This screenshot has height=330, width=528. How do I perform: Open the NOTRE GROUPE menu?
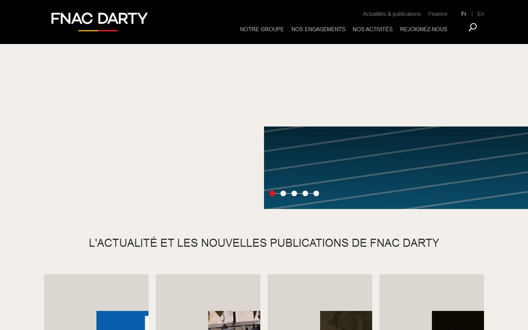click(262, 29)
